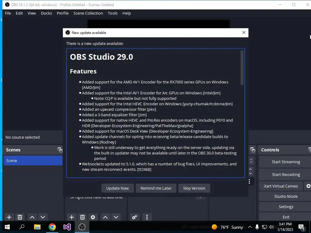Open the Windows notification center icon
This screenshot has width=311, height=233.
(302, 227)
